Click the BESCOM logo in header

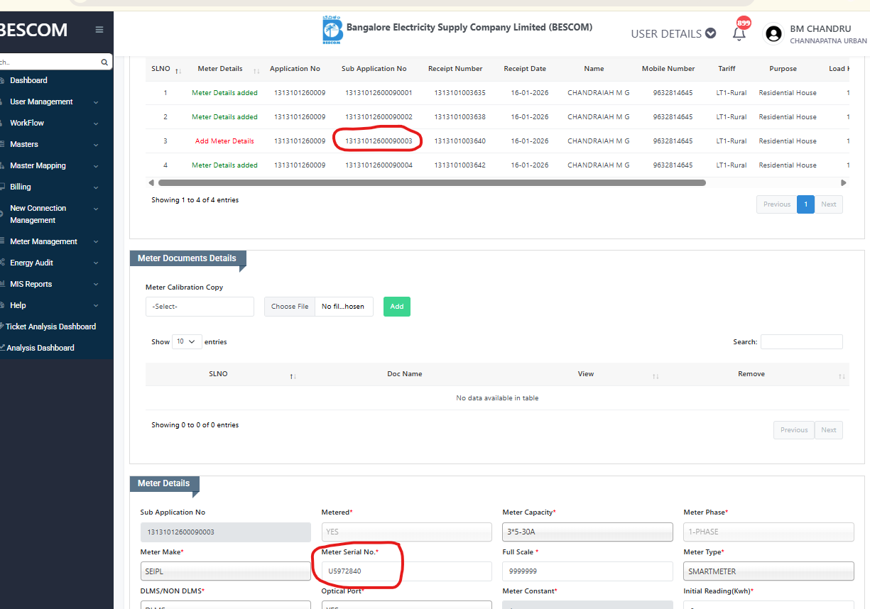click(332, 31)
